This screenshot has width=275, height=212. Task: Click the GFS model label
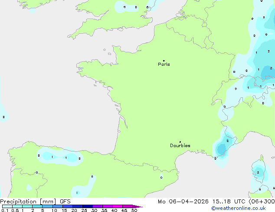65,202
